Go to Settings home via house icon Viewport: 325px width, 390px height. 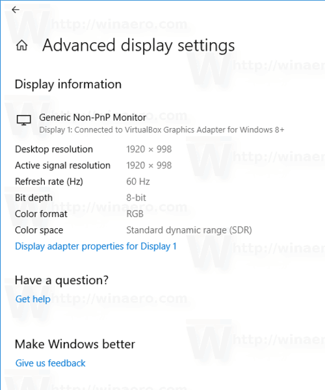click(22, 45)
